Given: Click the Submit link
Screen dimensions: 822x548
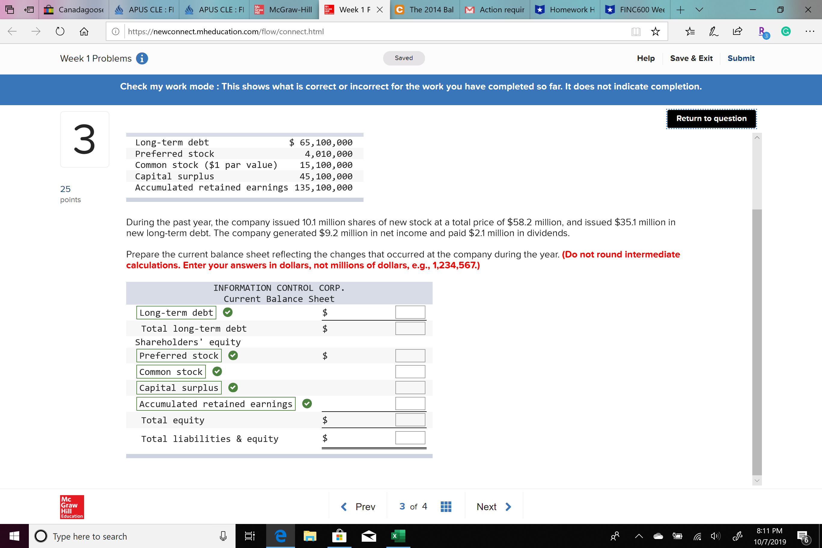Looking at the screenshot, I should 741,58.
